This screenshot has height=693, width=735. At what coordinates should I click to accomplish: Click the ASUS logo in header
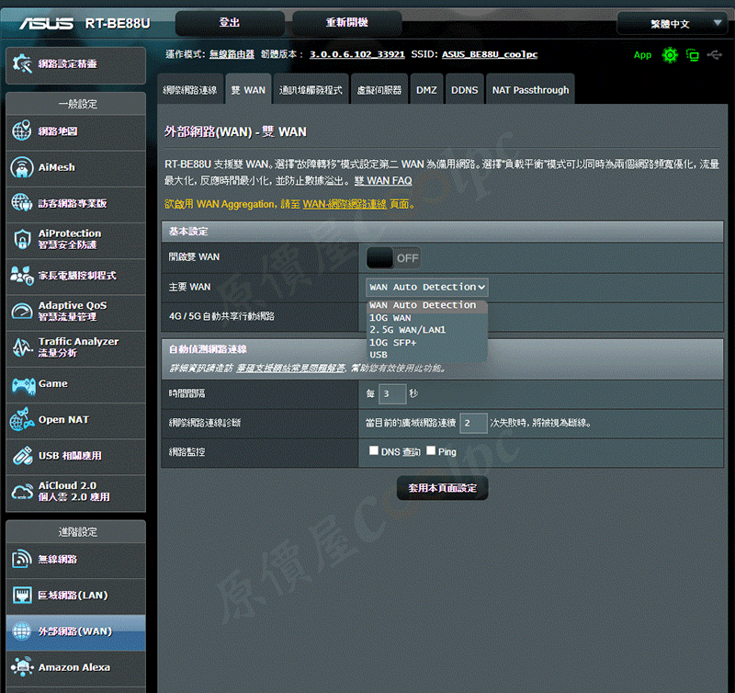point(46,24)
